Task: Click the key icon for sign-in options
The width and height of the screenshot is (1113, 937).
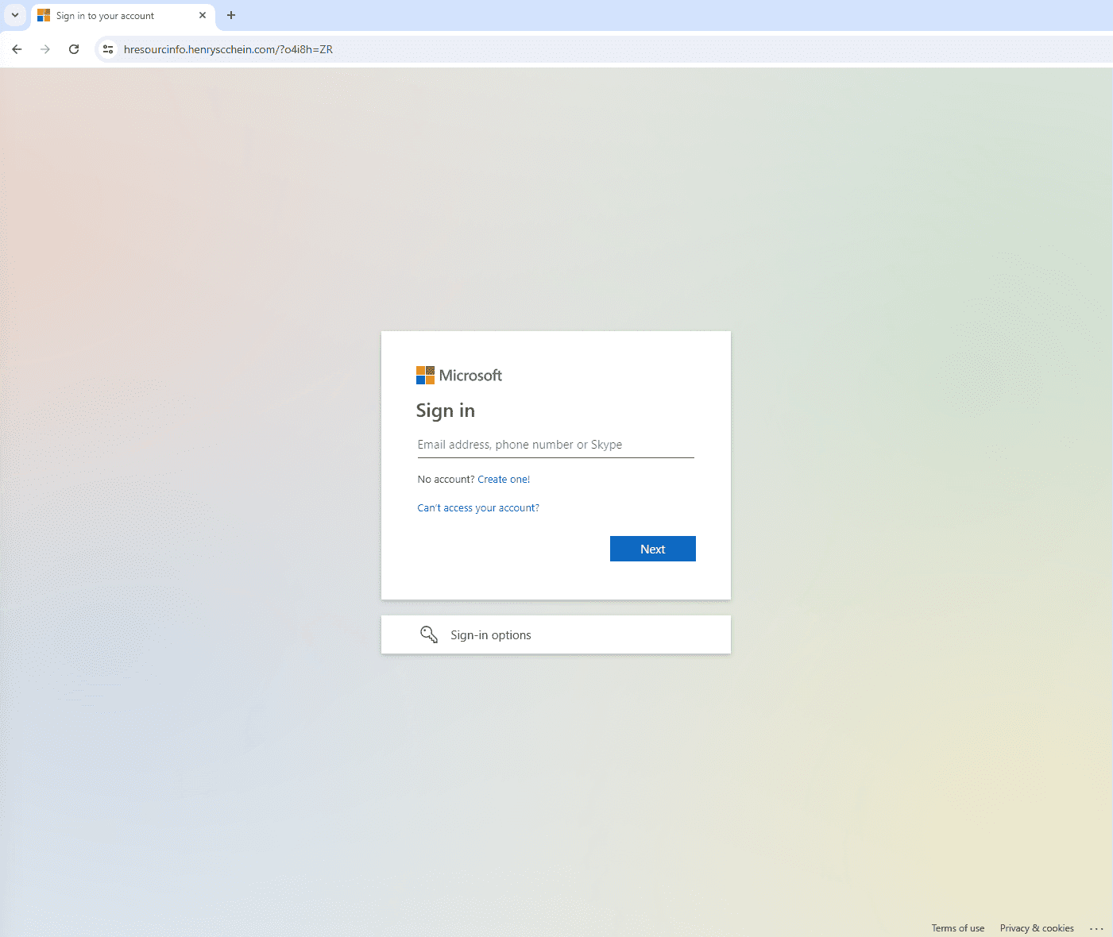Action: tap(429, 634)
